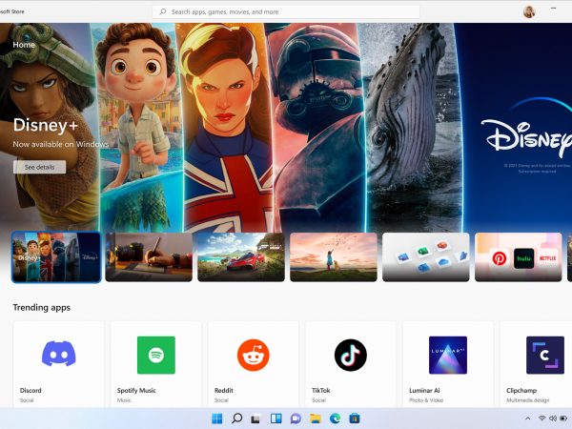Open Microsoft Edge on taskbar
The width and height of the screenshot is (572, 429).
click(x=335, y=419)
